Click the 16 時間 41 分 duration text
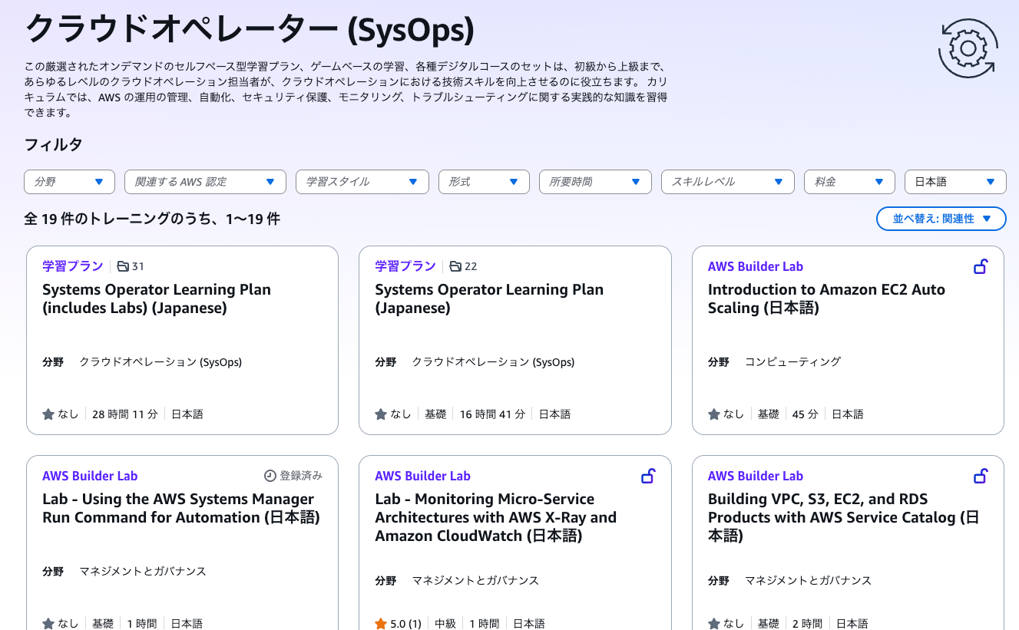Image resolution: width=1019 pixels, height=630 pixels. (493, 414)
